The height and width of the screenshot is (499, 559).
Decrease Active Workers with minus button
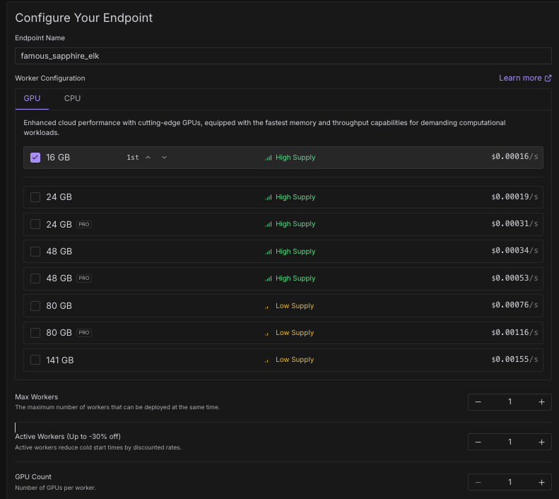(x=478, y=442)
